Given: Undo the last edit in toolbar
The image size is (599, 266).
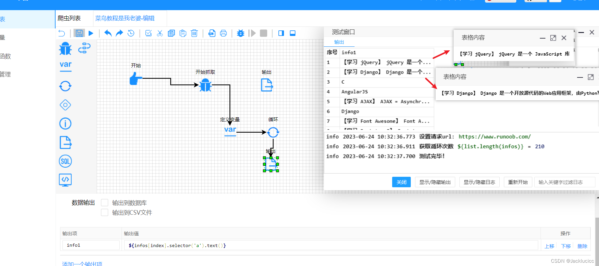Looking at the screenshot, I should 108,33.
